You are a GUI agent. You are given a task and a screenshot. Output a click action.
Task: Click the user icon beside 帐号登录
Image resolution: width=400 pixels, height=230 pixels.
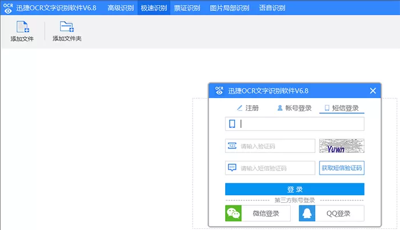pyautogui.click(x=280, y=108)
